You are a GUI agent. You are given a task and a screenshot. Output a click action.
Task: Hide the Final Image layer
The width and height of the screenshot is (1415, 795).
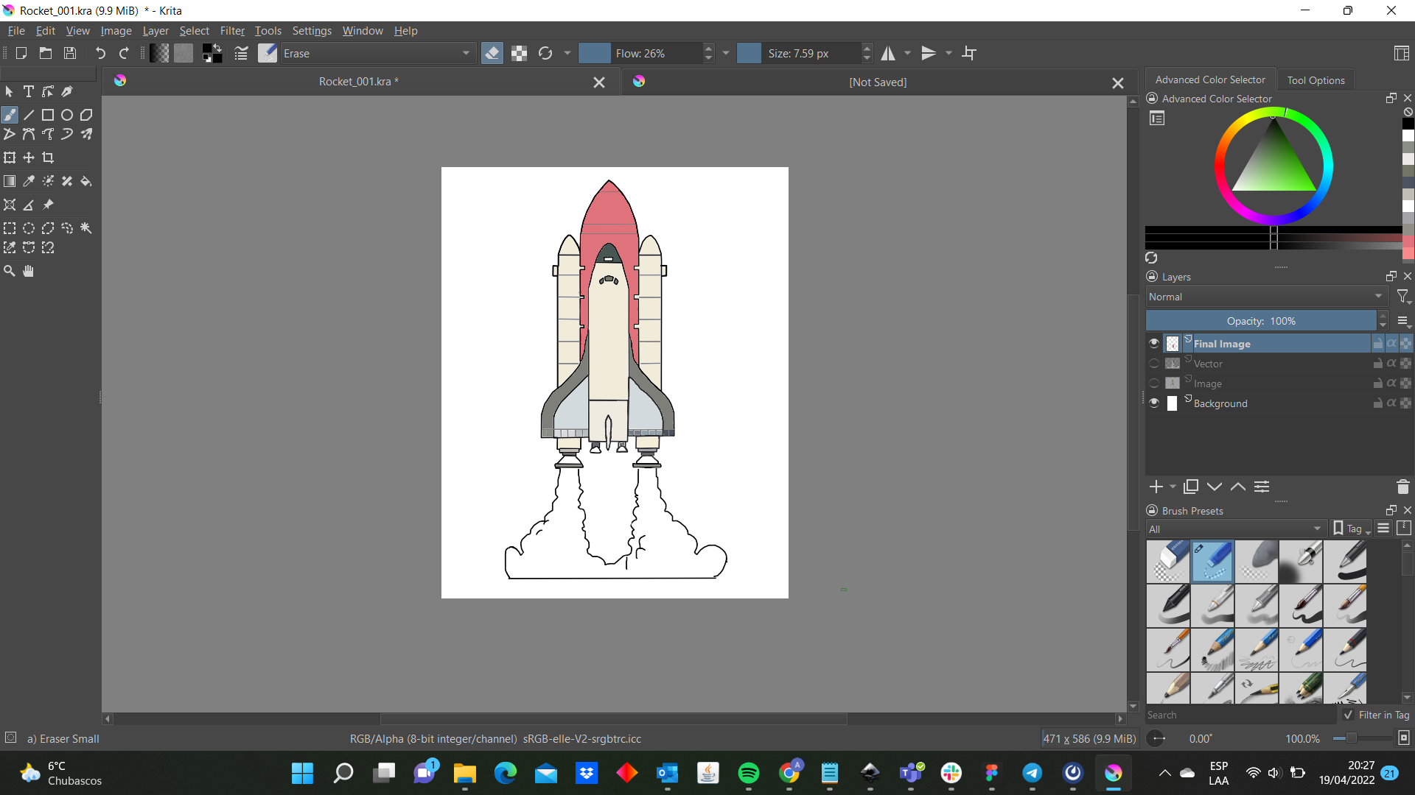[x=1154, y=343]
